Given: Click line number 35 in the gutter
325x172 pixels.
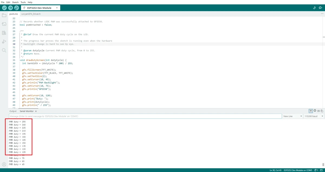Looking at the screenshot, I should 14,60.
